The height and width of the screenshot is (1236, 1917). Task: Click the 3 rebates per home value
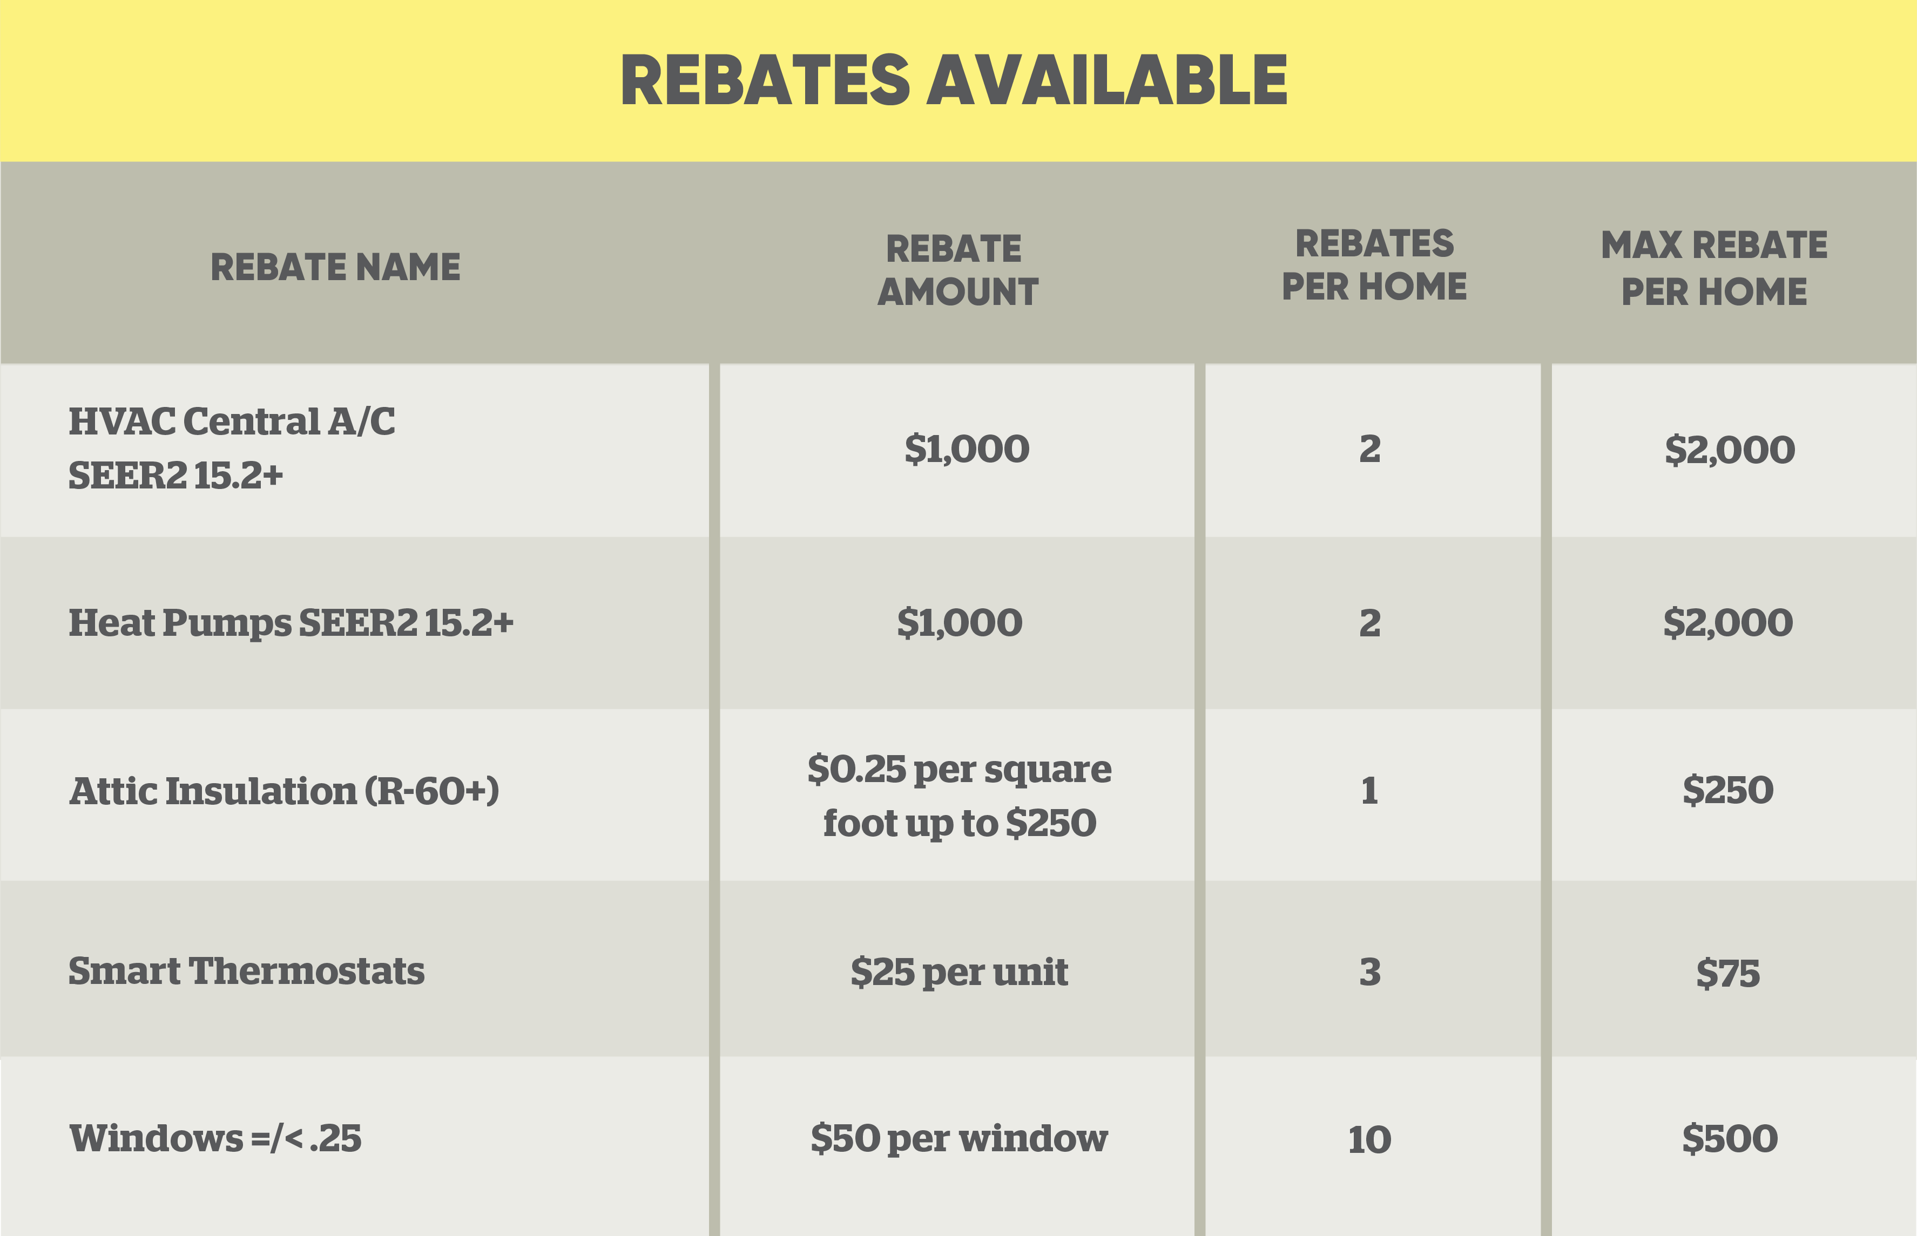(x=1371, y=972)
